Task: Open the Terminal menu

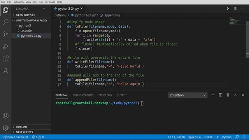Action: point(50,2)
